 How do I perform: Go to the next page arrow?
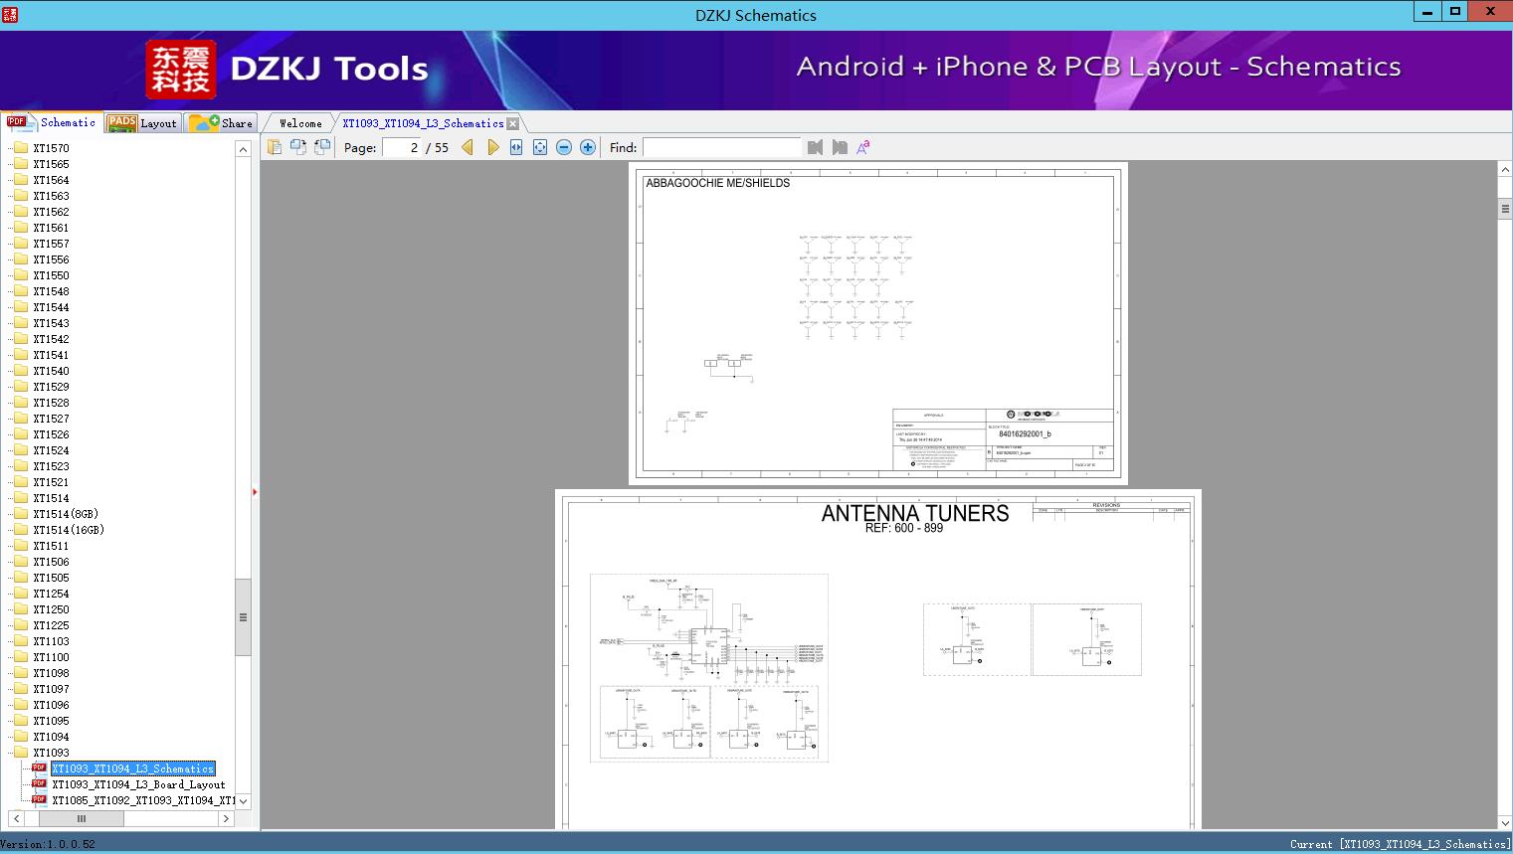pos(492,147)
